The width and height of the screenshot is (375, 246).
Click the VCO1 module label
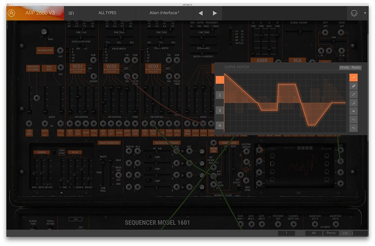pyautogui.click(x=78, y=68)
